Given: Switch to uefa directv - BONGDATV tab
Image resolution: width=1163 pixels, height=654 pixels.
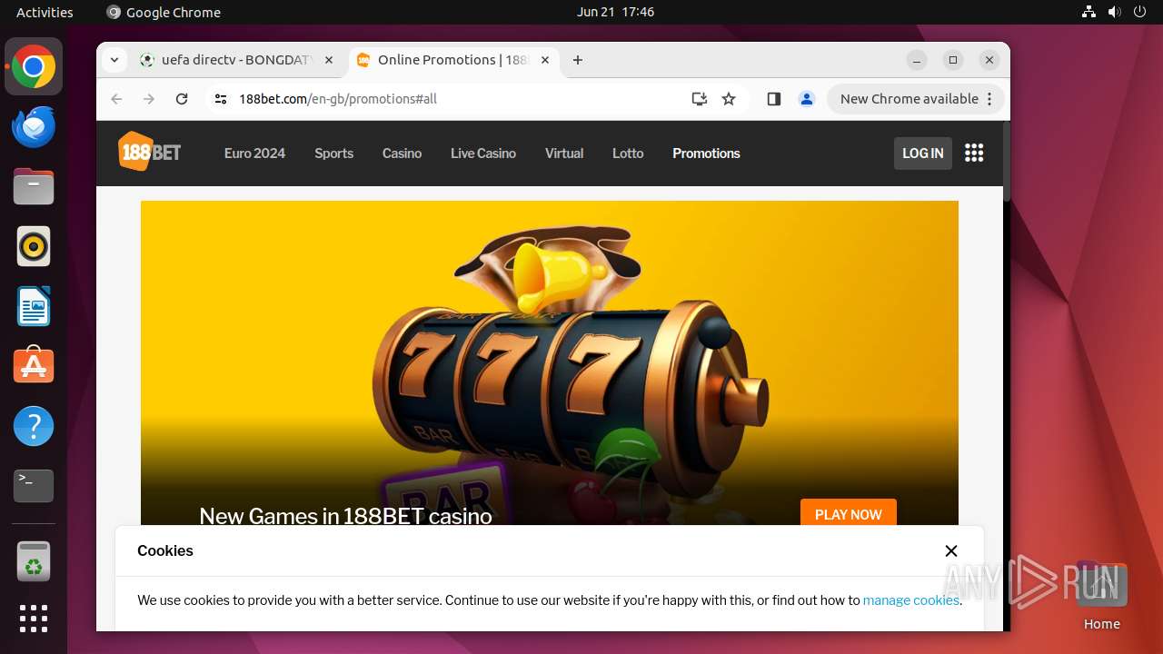Looking at the screenshot, I should click(236, 60).
